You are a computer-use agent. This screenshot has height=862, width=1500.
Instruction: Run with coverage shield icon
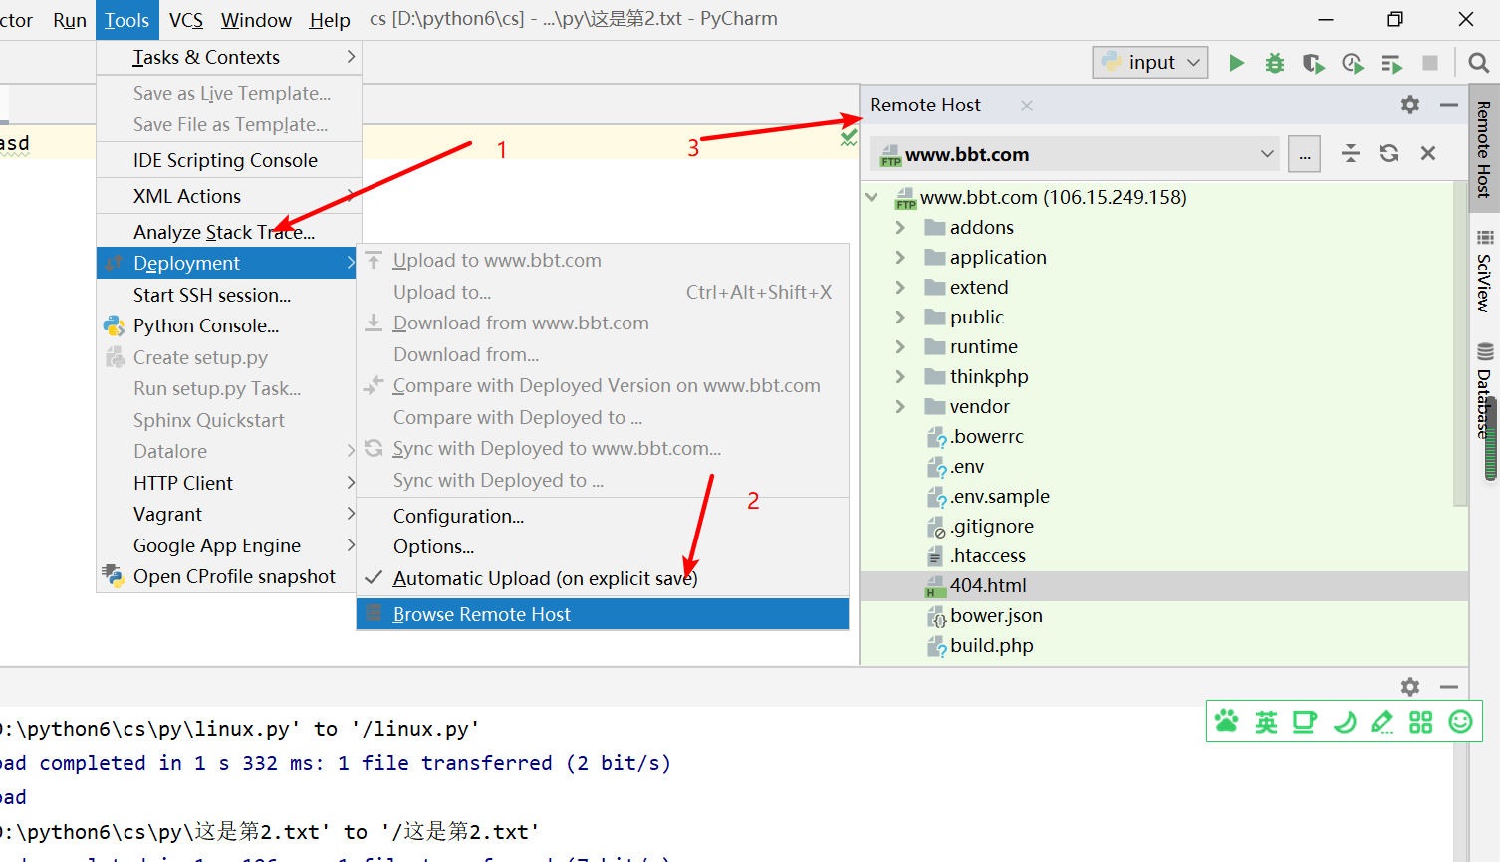click(x=1314, y=63)
